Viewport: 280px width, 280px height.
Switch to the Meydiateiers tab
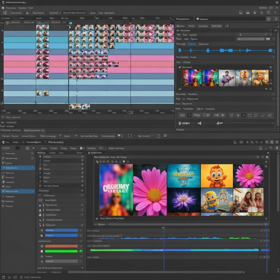coord(56,142)
